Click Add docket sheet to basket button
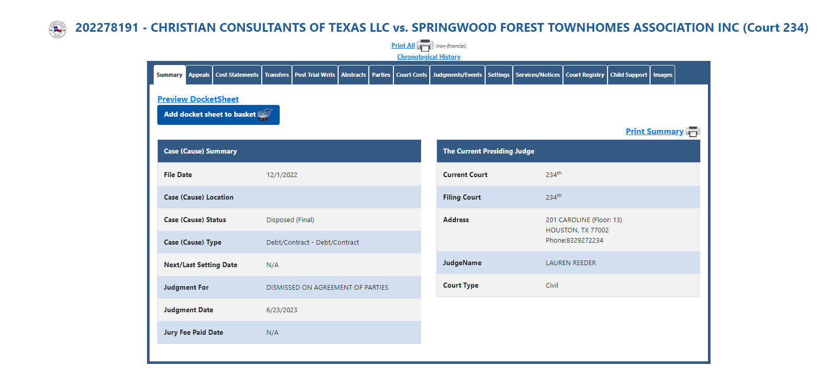This screenshot has height=389, width=835. coord(218,115)
